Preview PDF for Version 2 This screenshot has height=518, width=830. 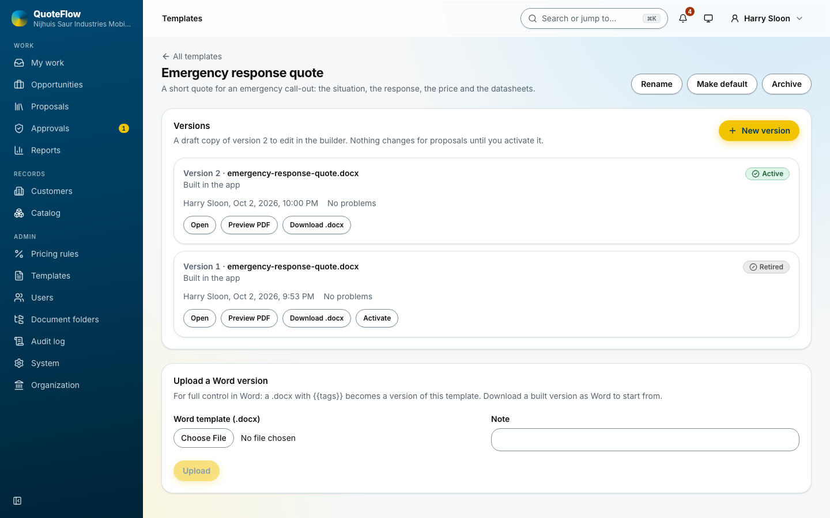coord(249,225)
